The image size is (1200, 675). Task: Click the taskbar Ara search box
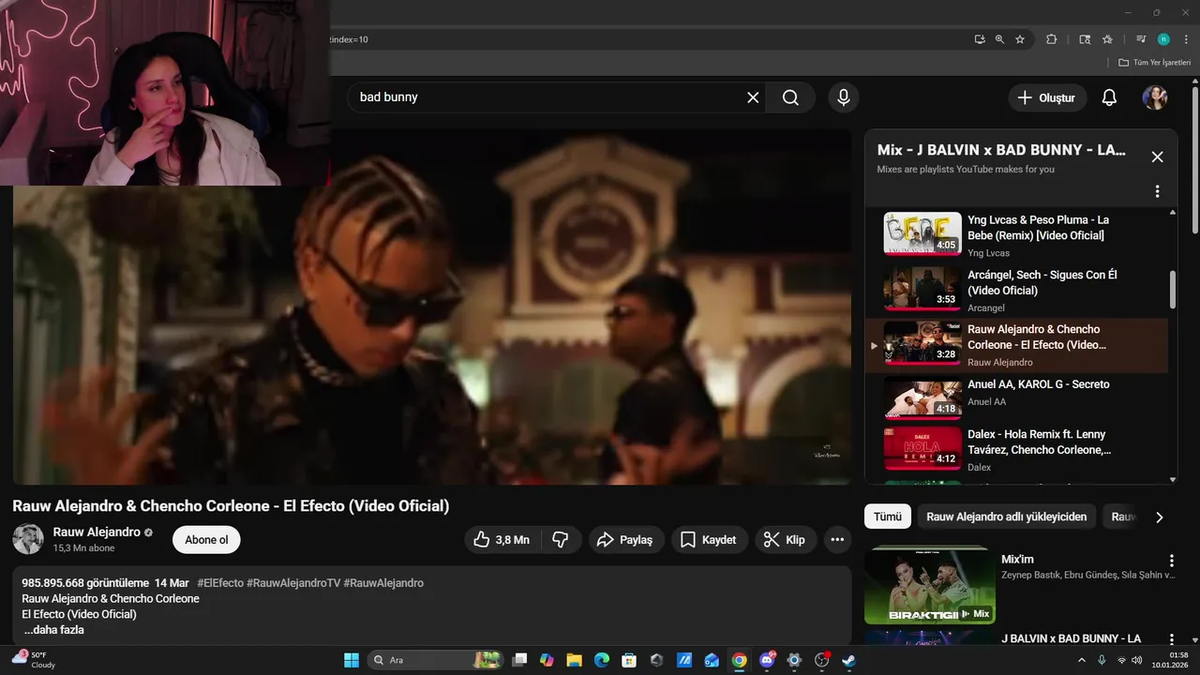click(435, 660)
